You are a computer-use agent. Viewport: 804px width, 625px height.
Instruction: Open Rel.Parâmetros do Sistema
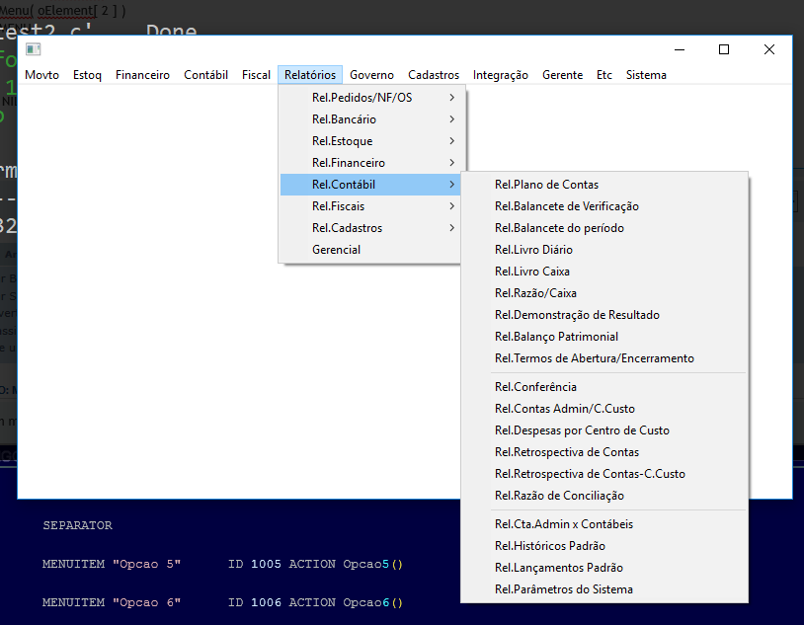point(563,589)
